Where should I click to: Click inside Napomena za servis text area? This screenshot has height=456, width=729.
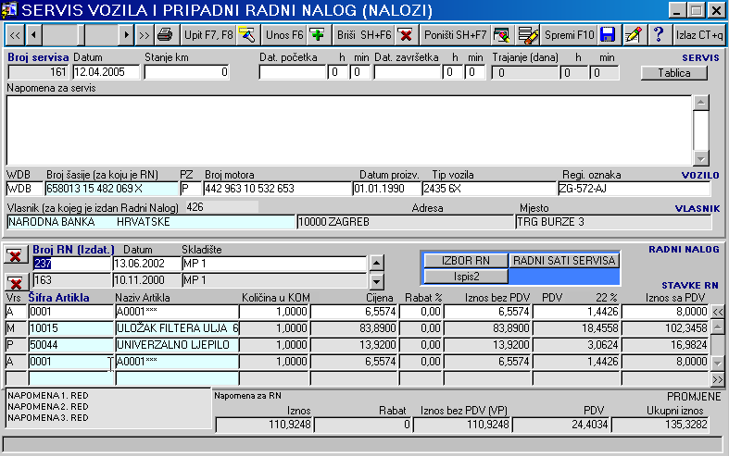click(348, 130)
